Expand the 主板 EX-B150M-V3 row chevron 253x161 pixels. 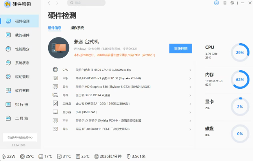click(190, 79)
